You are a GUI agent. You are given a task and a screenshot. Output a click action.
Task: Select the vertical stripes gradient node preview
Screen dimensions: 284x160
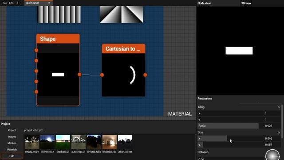[59, 14]
